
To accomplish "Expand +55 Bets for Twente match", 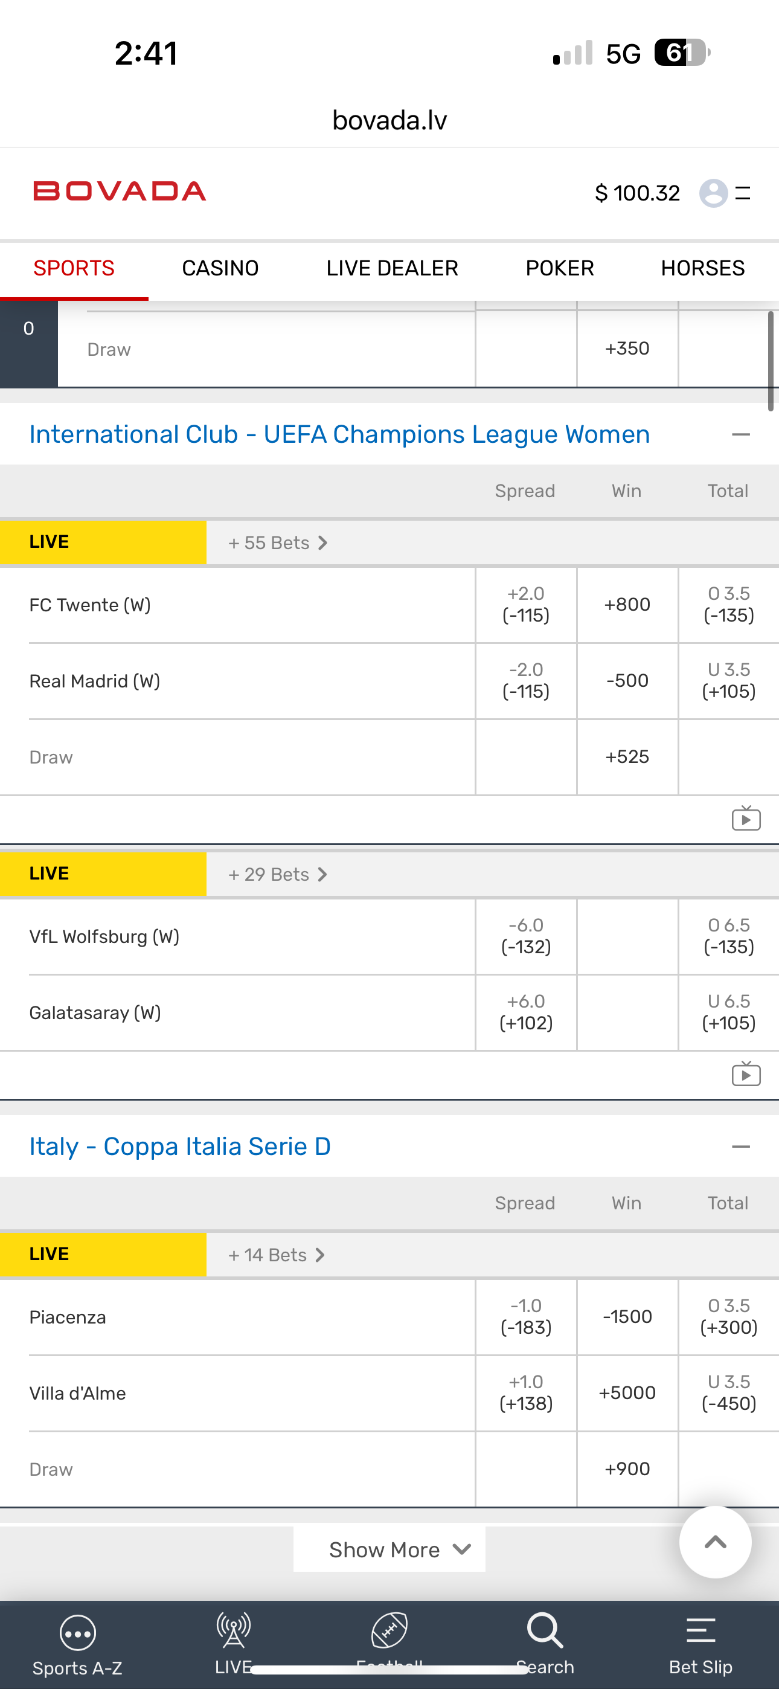I will click(277, 543).
